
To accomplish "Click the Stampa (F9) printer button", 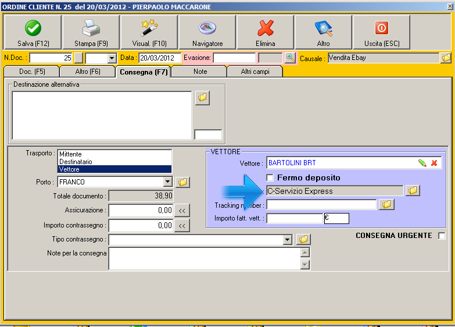I will click(x=91, y=32).
